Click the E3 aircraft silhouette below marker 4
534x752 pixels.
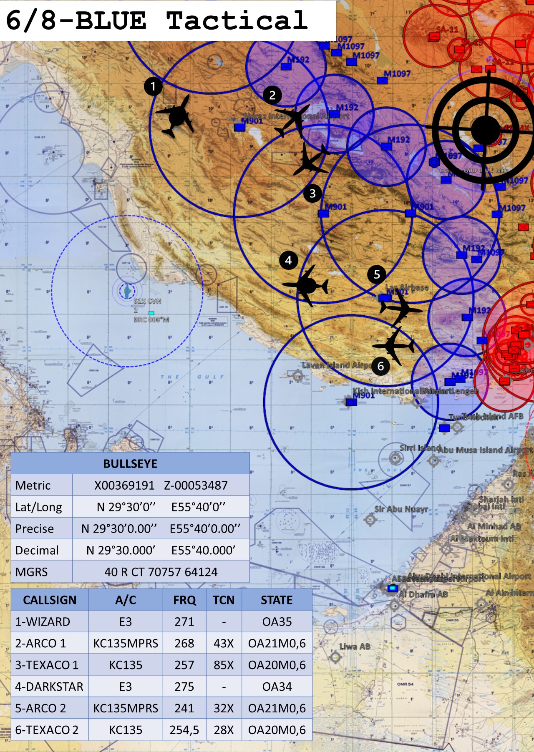click(307, 286)
